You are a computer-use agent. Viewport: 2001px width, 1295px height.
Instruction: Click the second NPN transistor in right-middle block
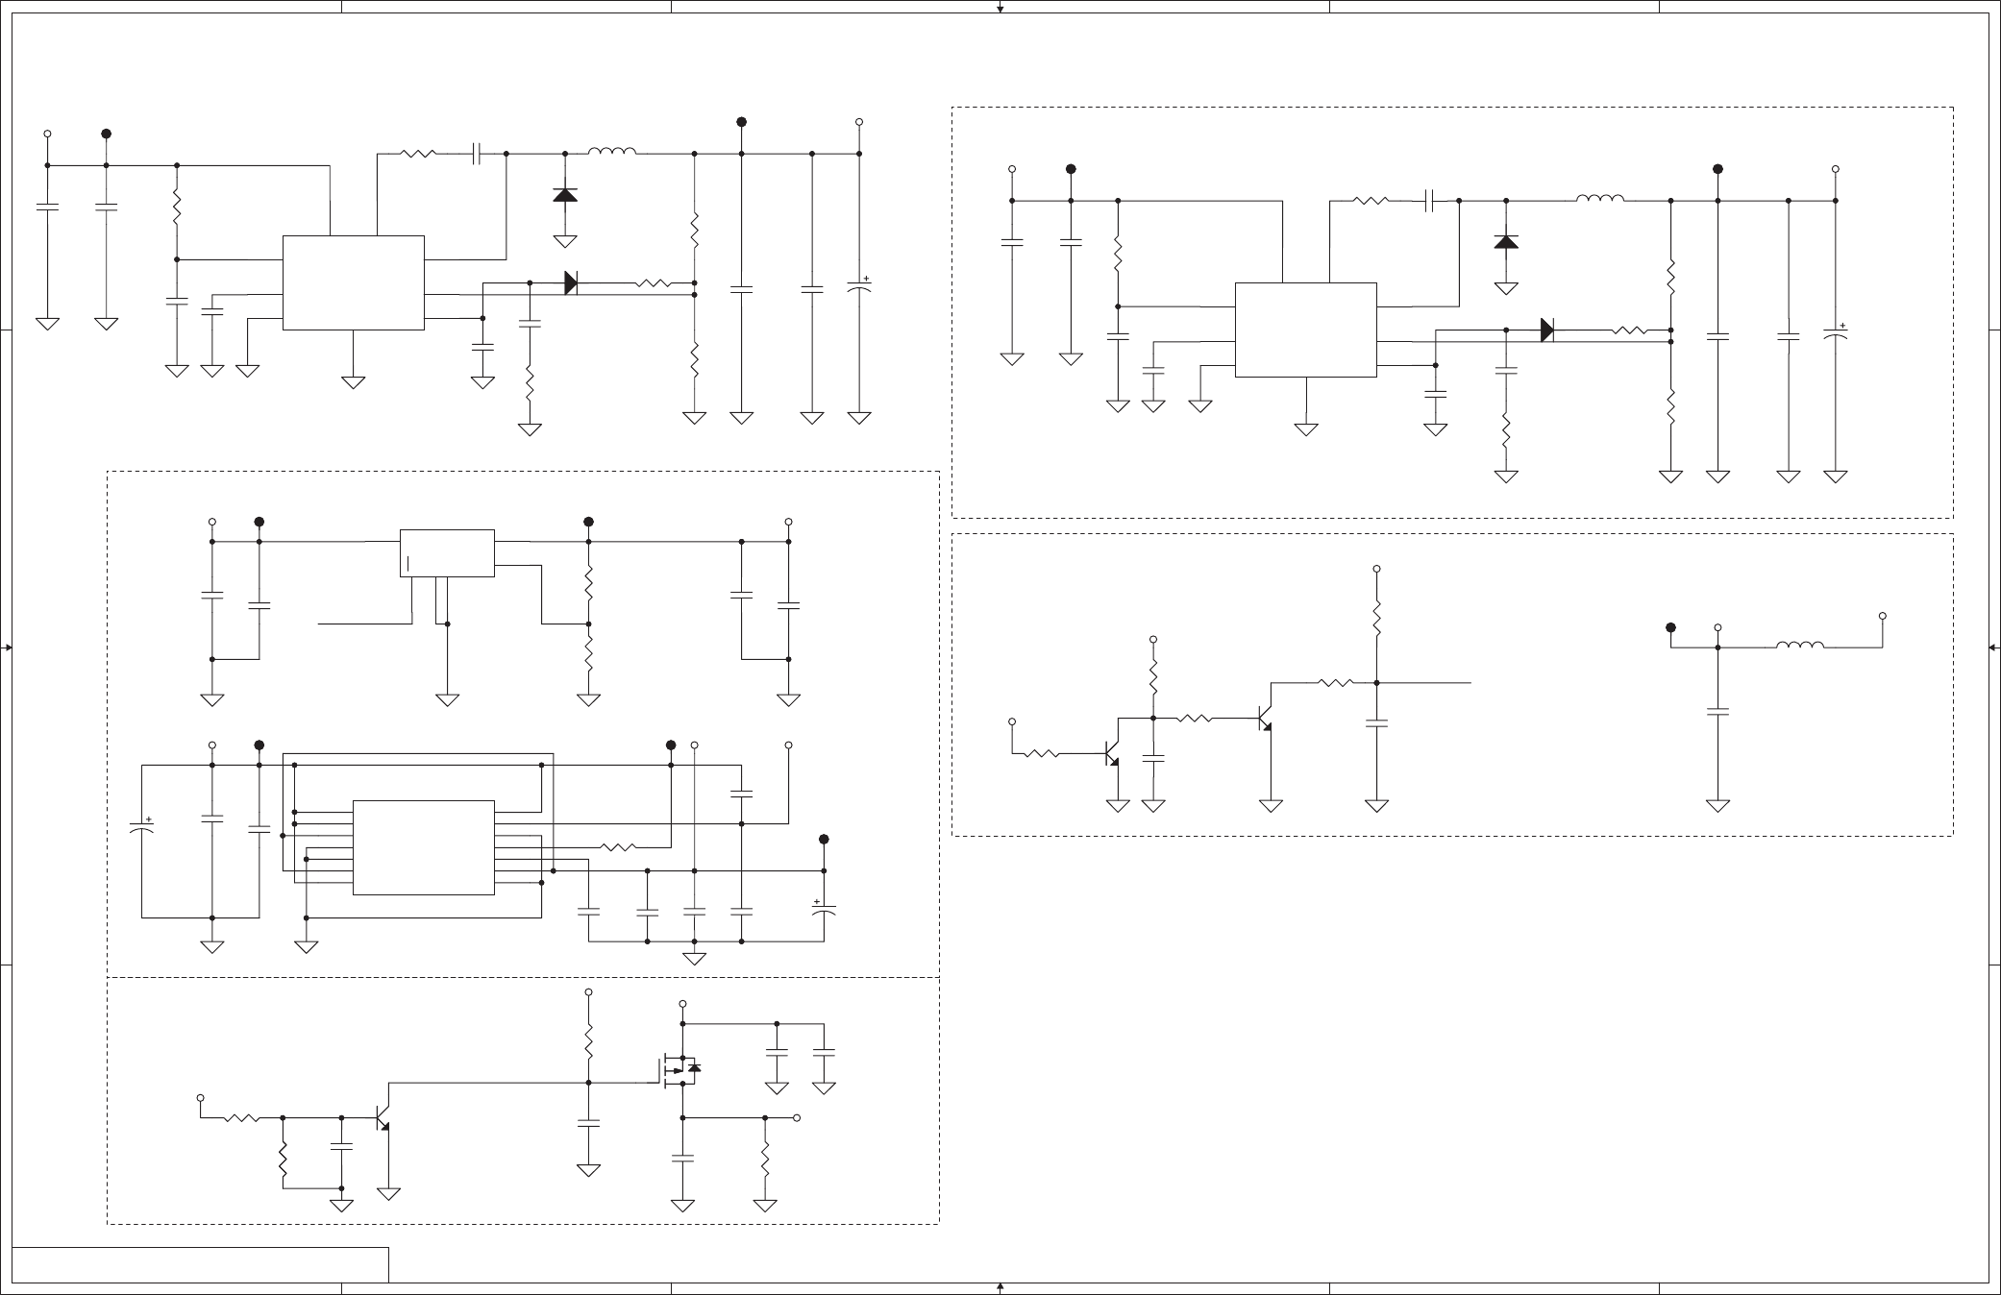(1264, 719)
